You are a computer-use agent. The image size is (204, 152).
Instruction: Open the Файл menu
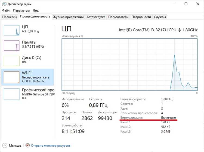tap(6, 11)
